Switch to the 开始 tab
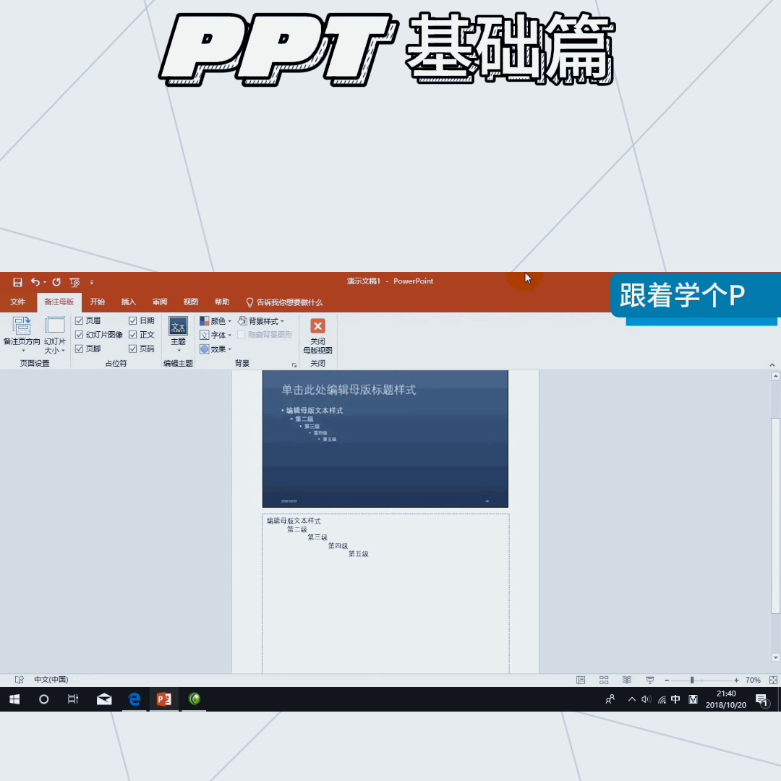This screenshot has width=781, height=781. 97,302
